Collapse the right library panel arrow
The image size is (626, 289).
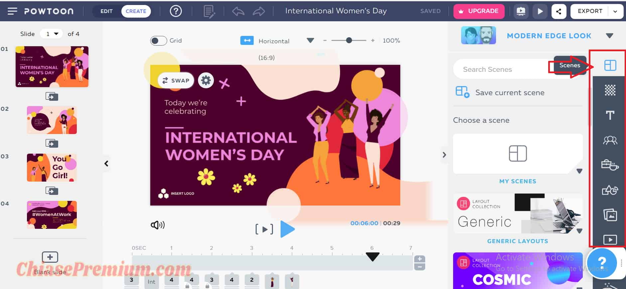(444, 155)
